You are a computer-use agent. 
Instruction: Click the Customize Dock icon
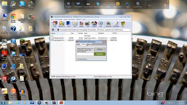(x=138, y=5)
